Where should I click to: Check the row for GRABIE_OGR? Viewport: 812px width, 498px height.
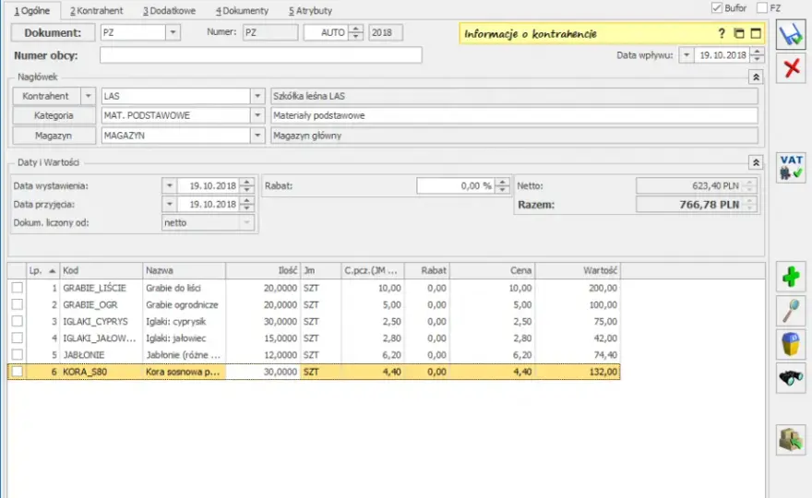pyautogui.click(x=18, y=304)
